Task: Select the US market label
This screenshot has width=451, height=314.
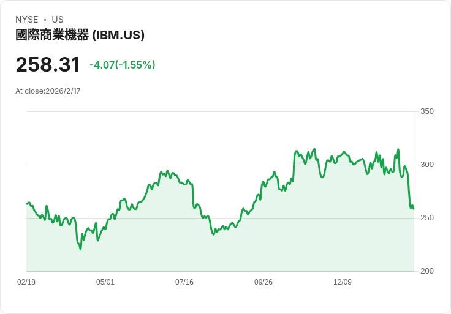Action: click(x=58, y=20)
